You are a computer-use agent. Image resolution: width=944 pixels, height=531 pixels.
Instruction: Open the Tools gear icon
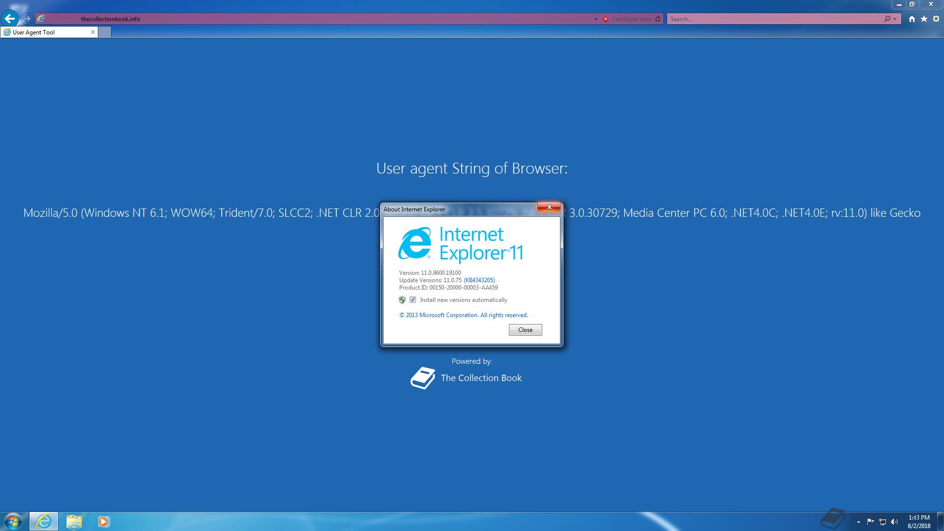point(936,19)
